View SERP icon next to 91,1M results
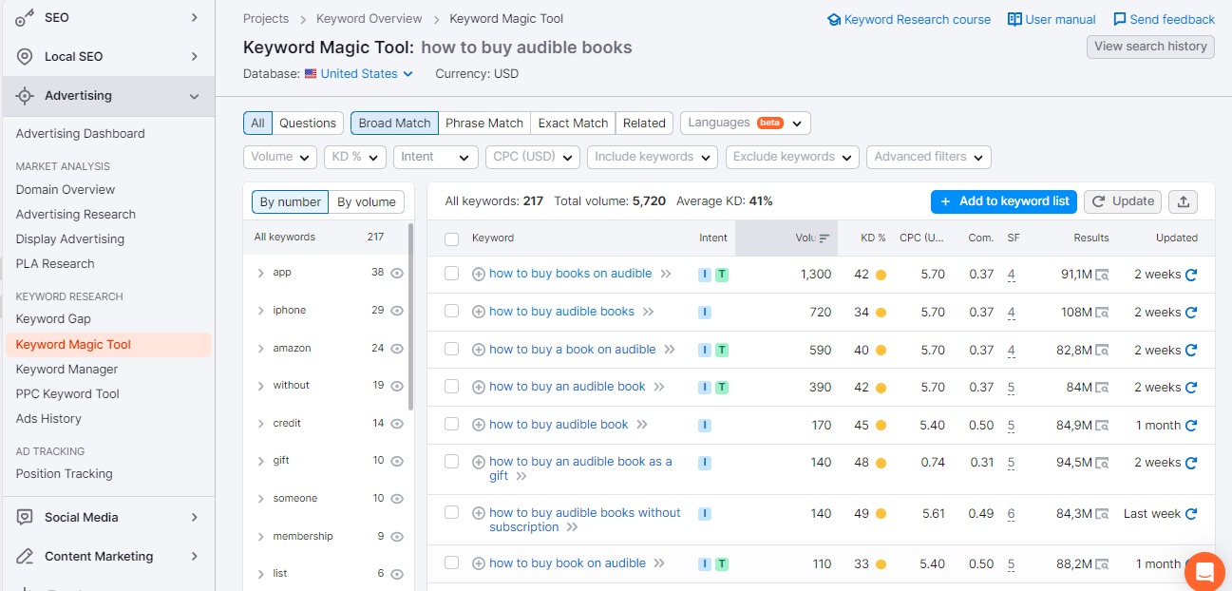 pyautogui.click(x=1102, y=276)
